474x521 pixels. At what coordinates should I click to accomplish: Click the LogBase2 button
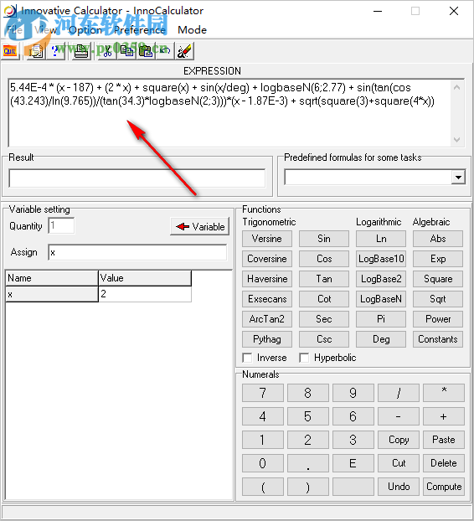(x=381, y=279)
